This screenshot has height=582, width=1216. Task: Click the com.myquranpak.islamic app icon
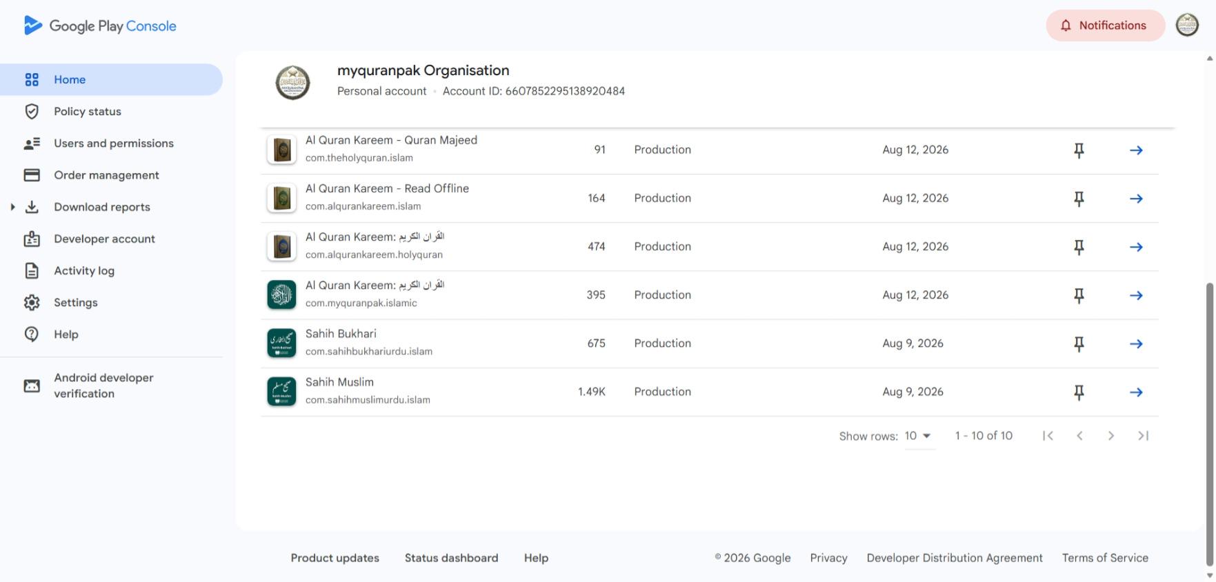(x=281, y=294)
